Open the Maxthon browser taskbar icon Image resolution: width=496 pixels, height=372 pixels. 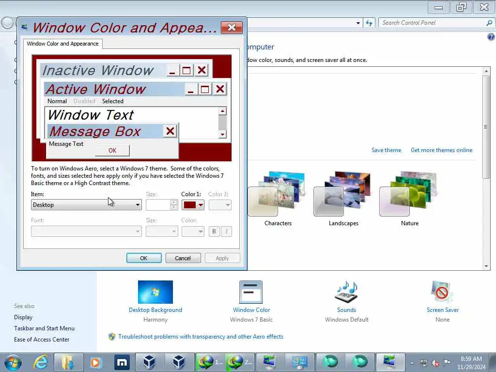pyautogui.click(x=122, y=362)
